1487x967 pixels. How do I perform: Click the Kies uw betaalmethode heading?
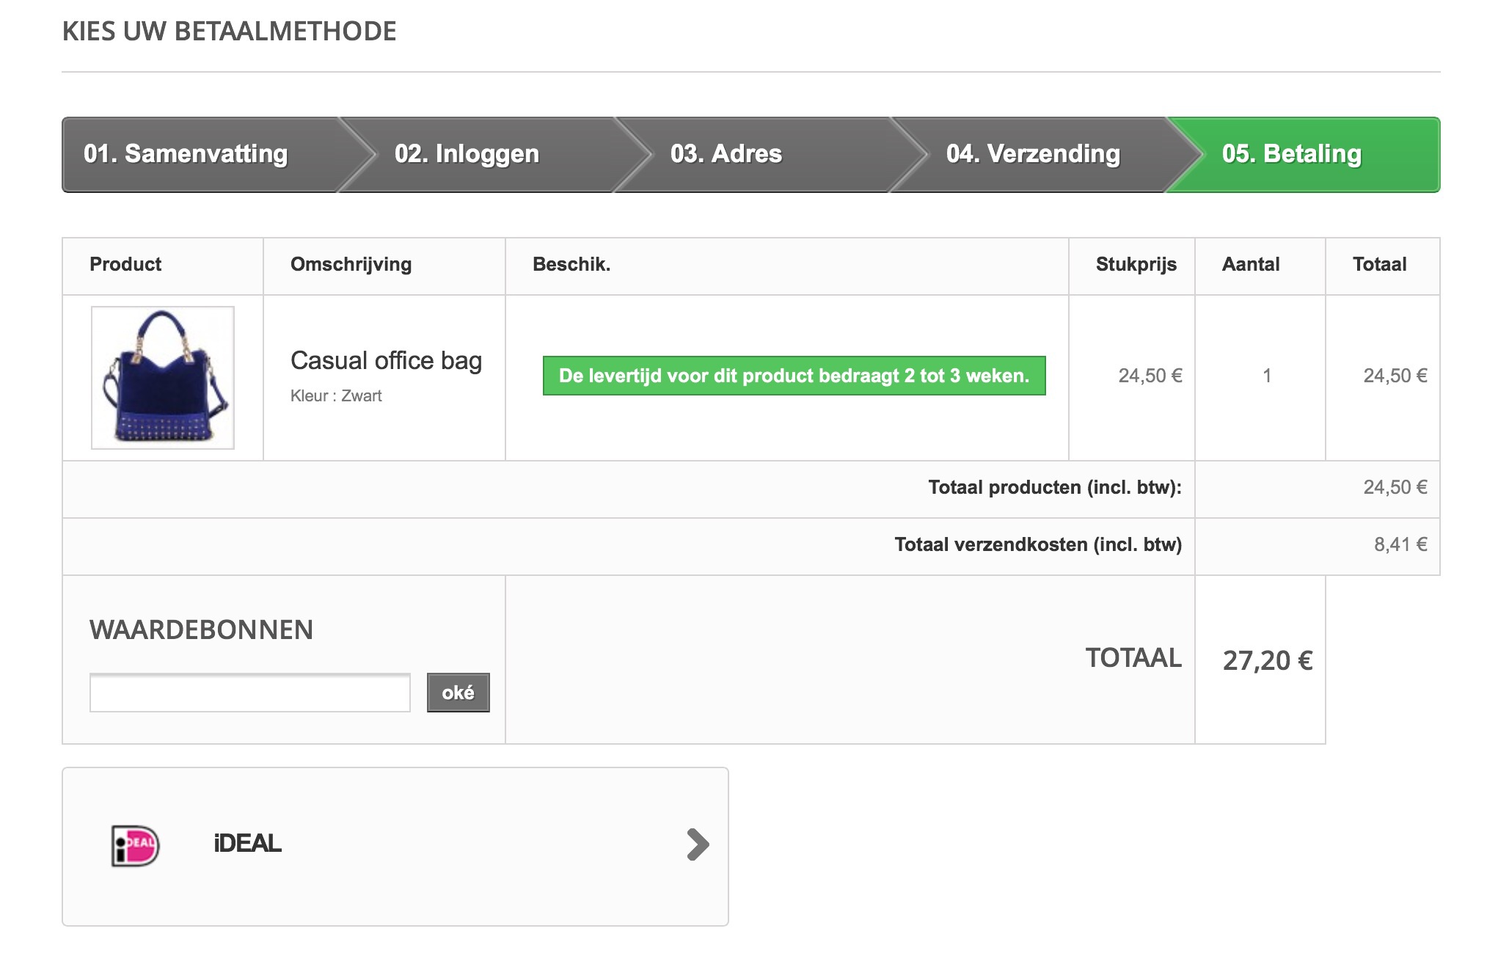click(229, 32)
